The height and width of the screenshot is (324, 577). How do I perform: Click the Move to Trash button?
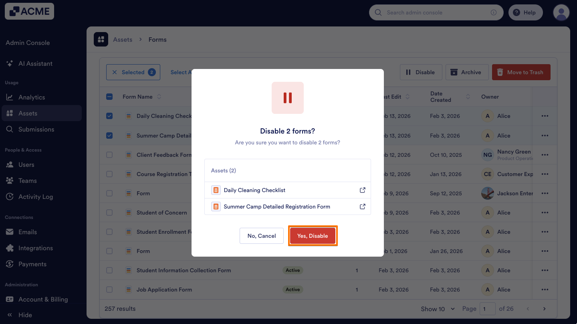point(521,72)
